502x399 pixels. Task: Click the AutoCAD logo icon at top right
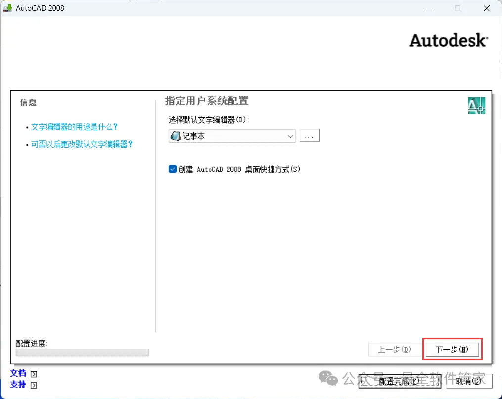(476, 105)
